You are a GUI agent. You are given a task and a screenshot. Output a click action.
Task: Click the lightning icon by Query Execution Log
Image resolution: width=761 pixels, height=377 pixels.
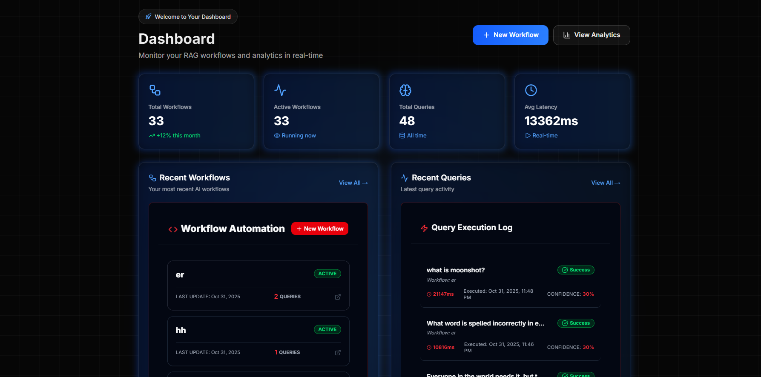point(424,228)
